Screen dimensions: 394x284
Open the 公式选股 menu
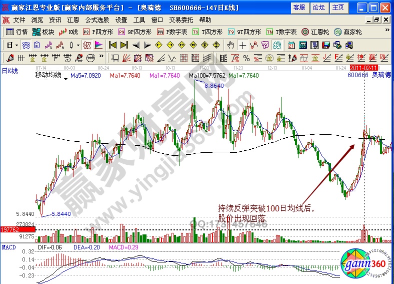coord(97,20)
